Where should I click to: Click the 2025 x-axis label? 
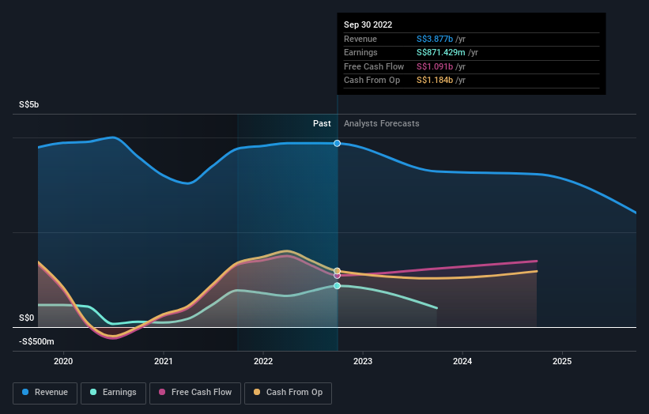[x=562, y=362]
